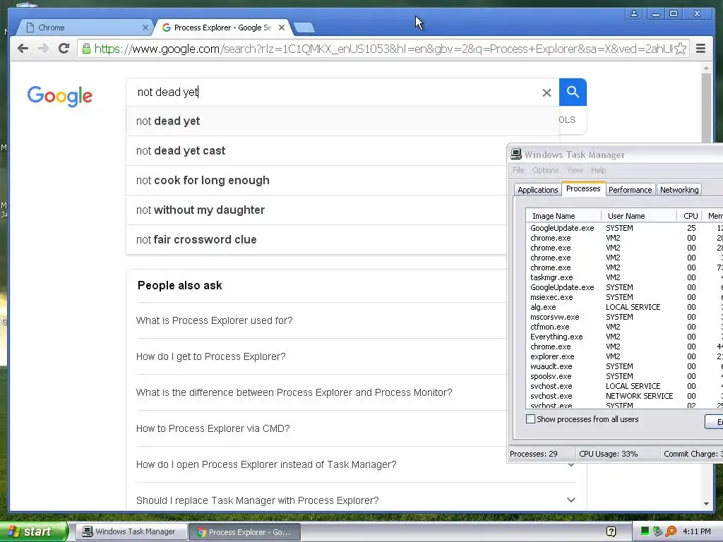Select the msiexec.exe process row
Image resolution: width=723 pixels, height=542 pixels.
point(624,297)
